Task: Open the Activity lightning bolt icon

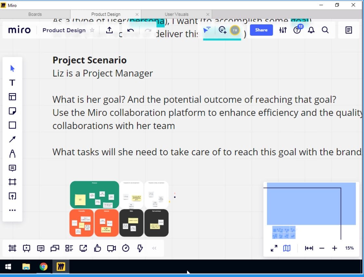Action: [140, 248]
